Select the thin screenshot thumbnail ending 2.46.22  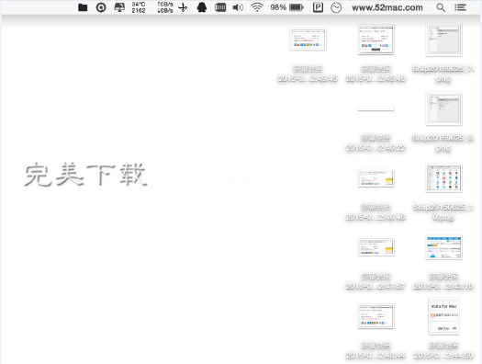pos(376,108)
